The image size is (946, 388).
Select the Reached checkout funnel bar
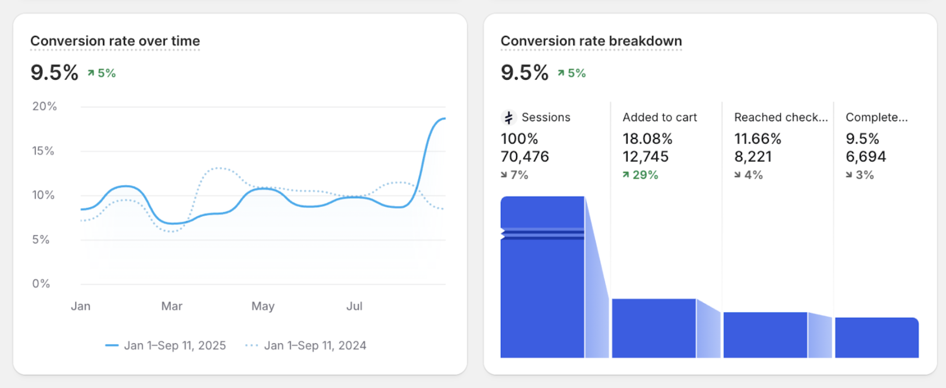(x=765, y=335)
